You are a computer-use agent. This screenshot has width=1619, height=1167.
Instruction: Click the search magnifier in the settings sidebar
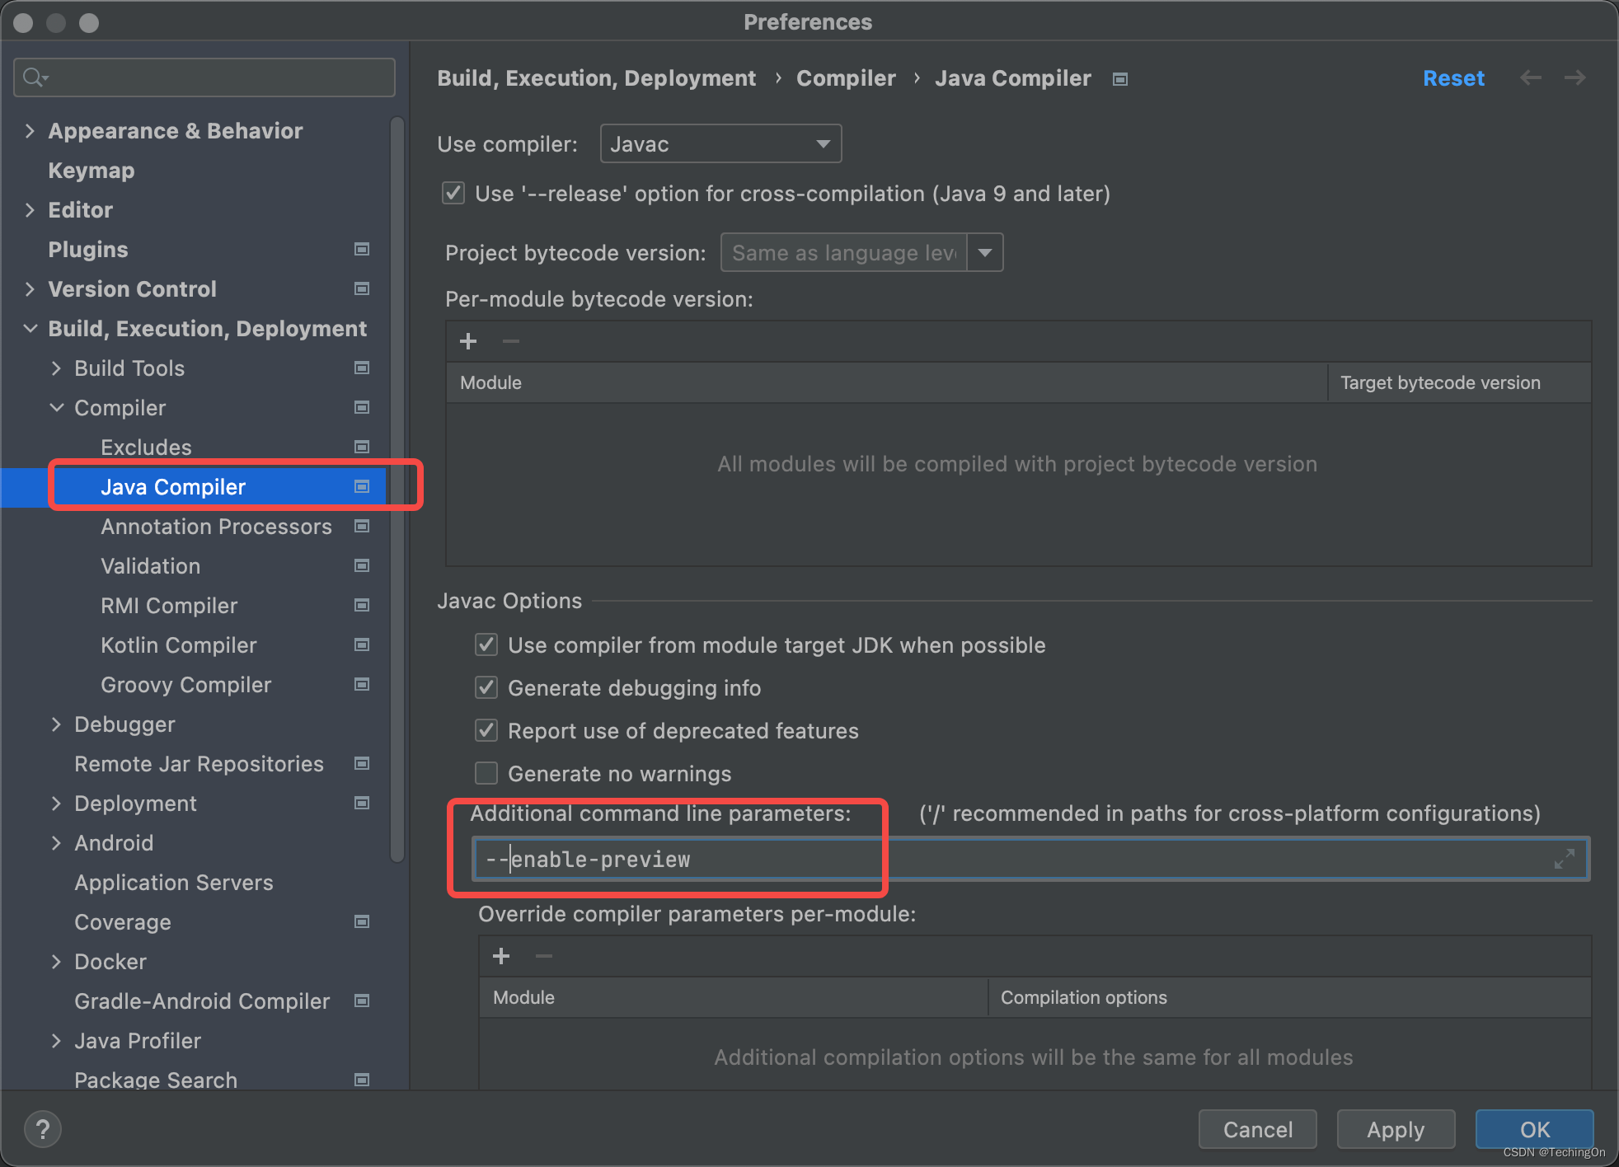point(35,77)
